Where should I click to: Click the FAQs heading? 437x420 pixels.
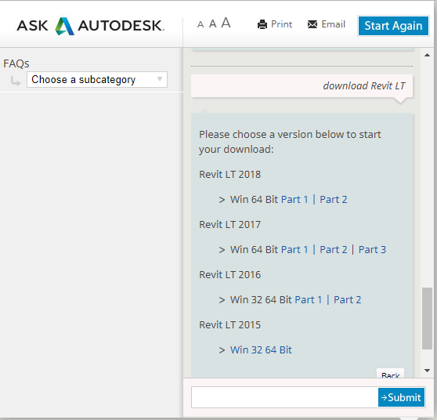click(x=16, y=63)
